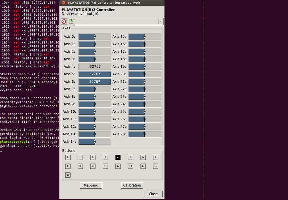
Task: Click the Axis 0 progress bar
Action: 95,36
